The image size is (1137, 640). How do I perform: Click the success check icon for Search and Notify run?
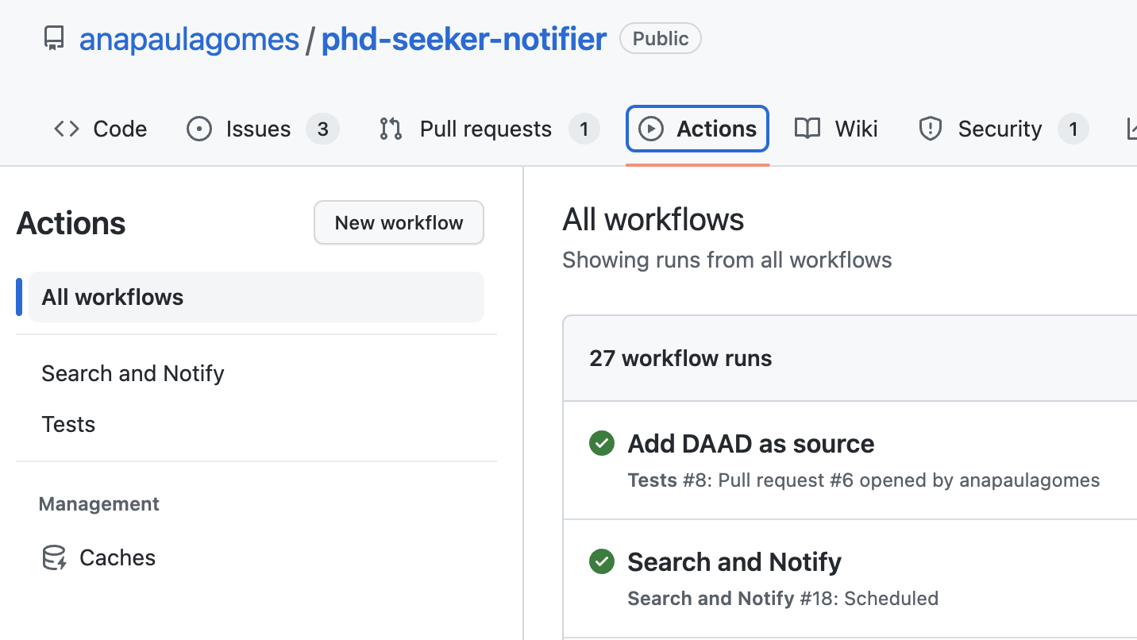point(602,561)
